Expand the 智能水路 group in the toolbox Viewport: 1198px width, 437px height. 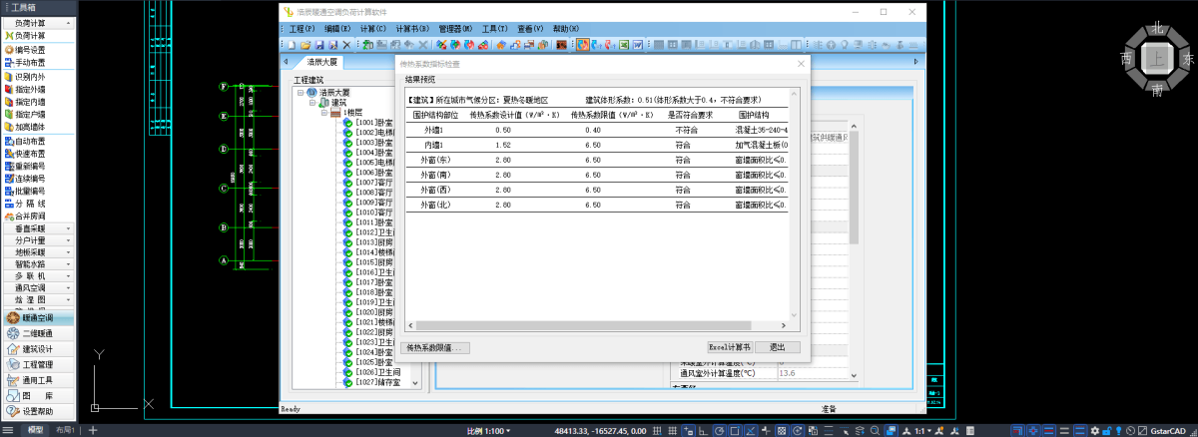pos(38,264)
